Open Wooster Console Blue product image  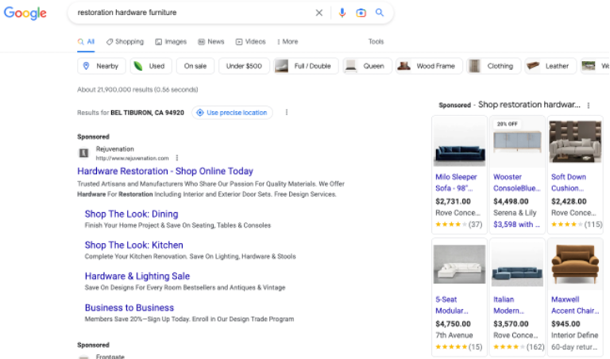click(x=517, y=143)
